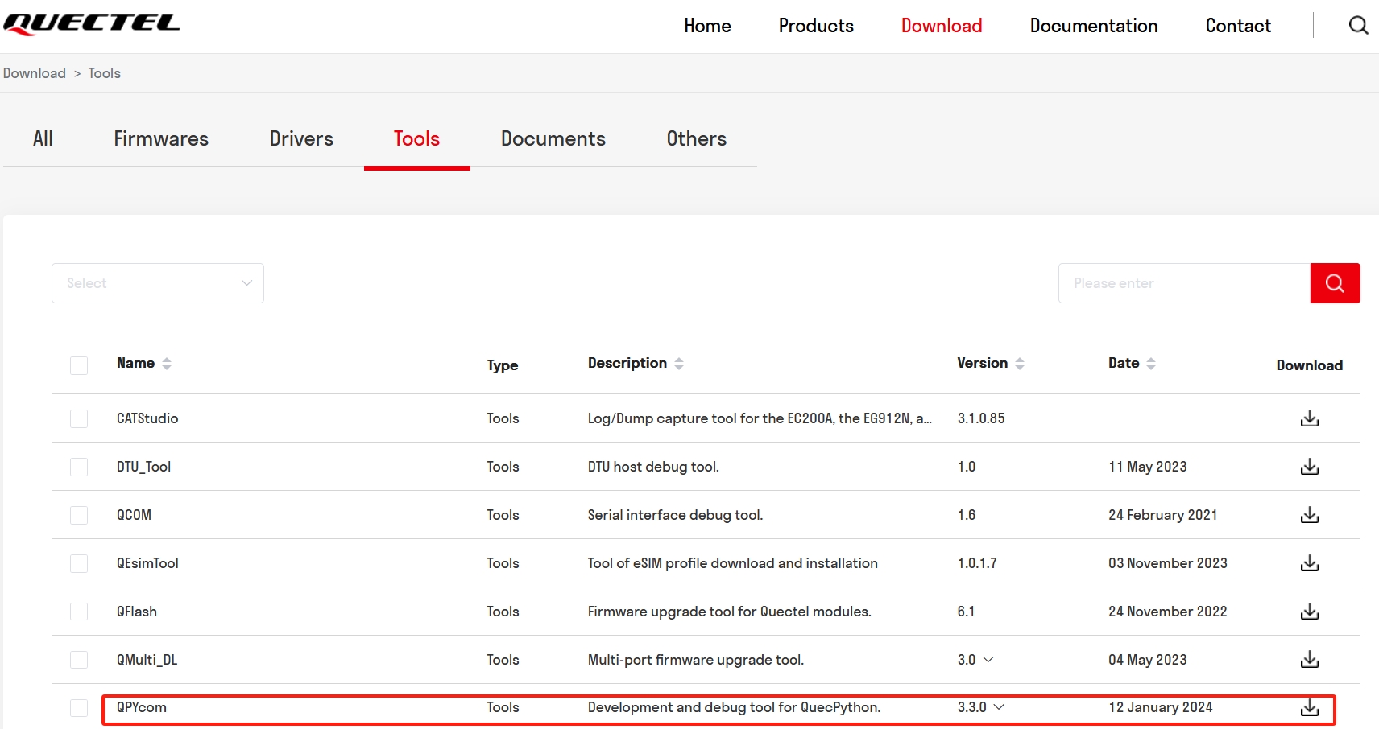This screenshot has width=1379, height=729.
Task: Check the CATStudio row checkbox
Action: [x=79, y=418]
